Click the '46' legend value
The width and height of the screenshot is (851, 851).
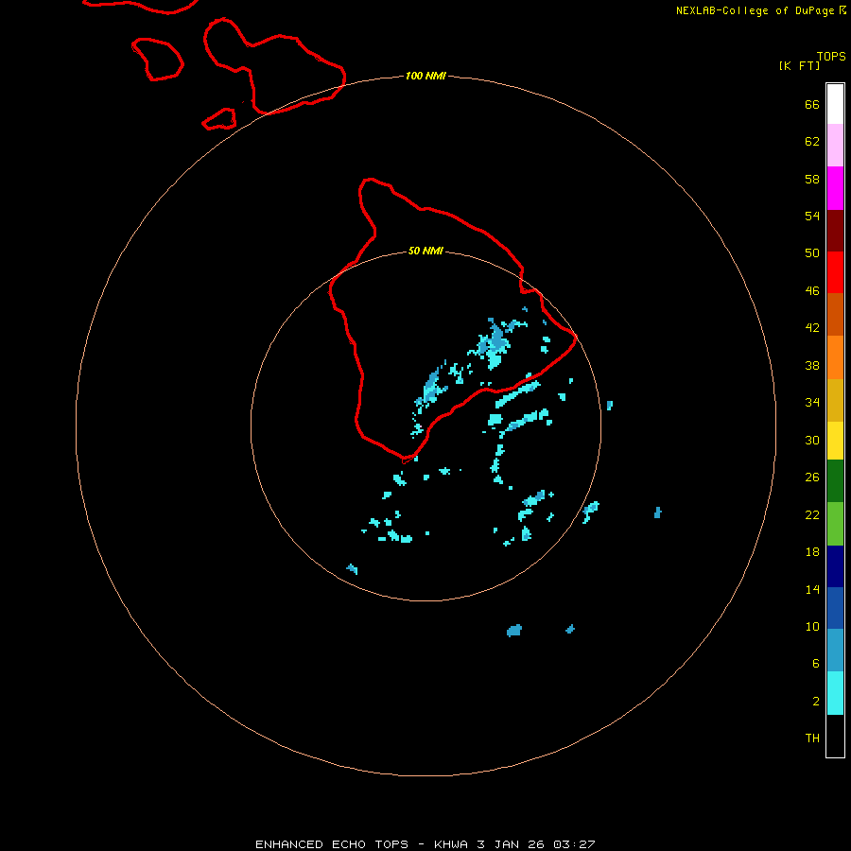812,291
